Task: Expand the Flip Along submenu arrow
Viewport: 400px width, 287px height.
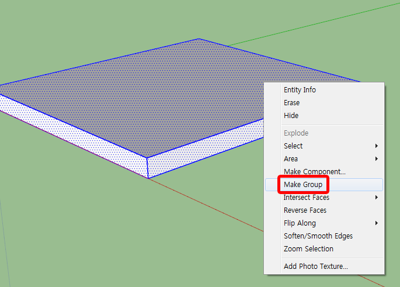Action: 377,223
